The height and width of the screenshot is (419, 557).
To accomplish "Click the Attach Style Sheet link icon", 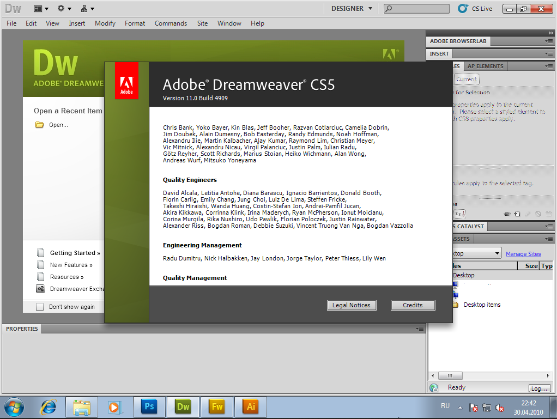I will point(507,214).
